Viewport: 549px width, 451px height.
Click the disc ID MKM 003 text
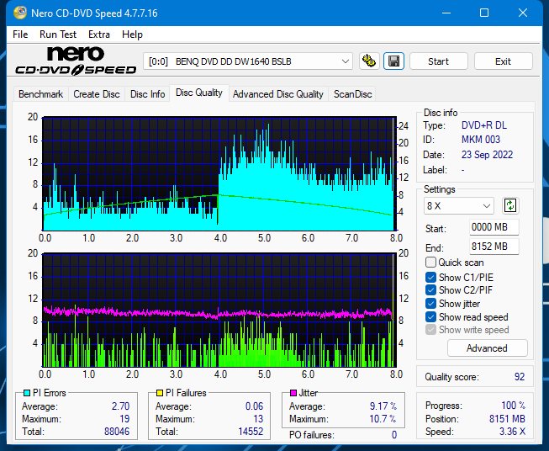481,140
